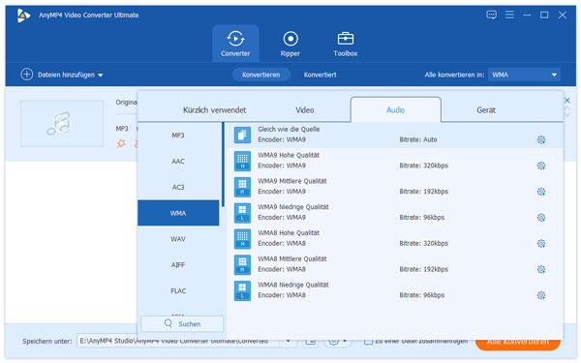Choose WAV format in the sidebar
Viewport: 581px width, 363px height.
tap(178, 239)
